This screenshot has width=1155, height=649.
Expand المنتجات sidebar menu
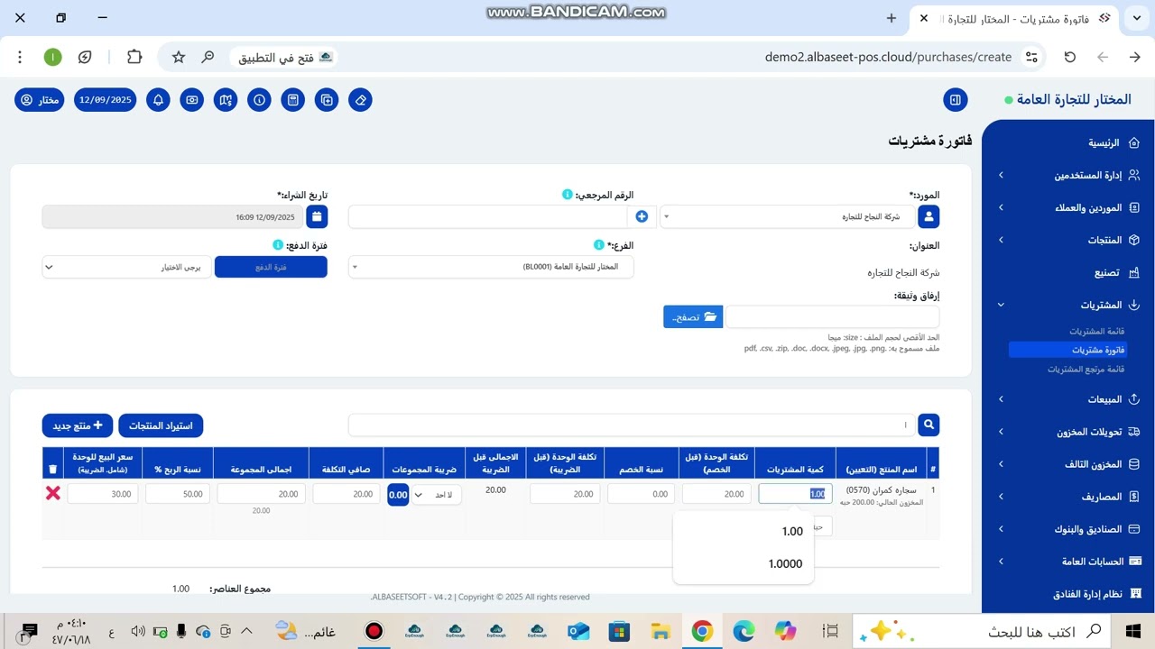click(x=1069, y=240)
